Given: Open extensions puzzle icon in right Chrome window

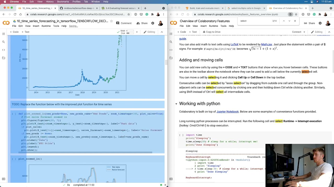Looking at the screenshot, I should pos(320,14).
